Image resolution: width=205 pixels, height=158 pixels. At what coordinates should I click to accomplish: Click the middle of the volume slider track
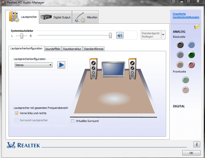(74, 35)
